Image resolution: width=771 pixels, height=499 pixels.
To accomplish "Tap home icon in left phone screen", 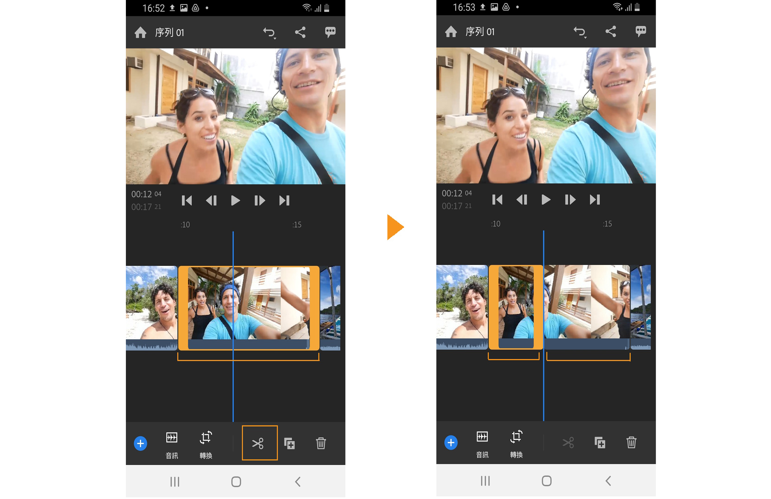I will click(x=141, y=33).
